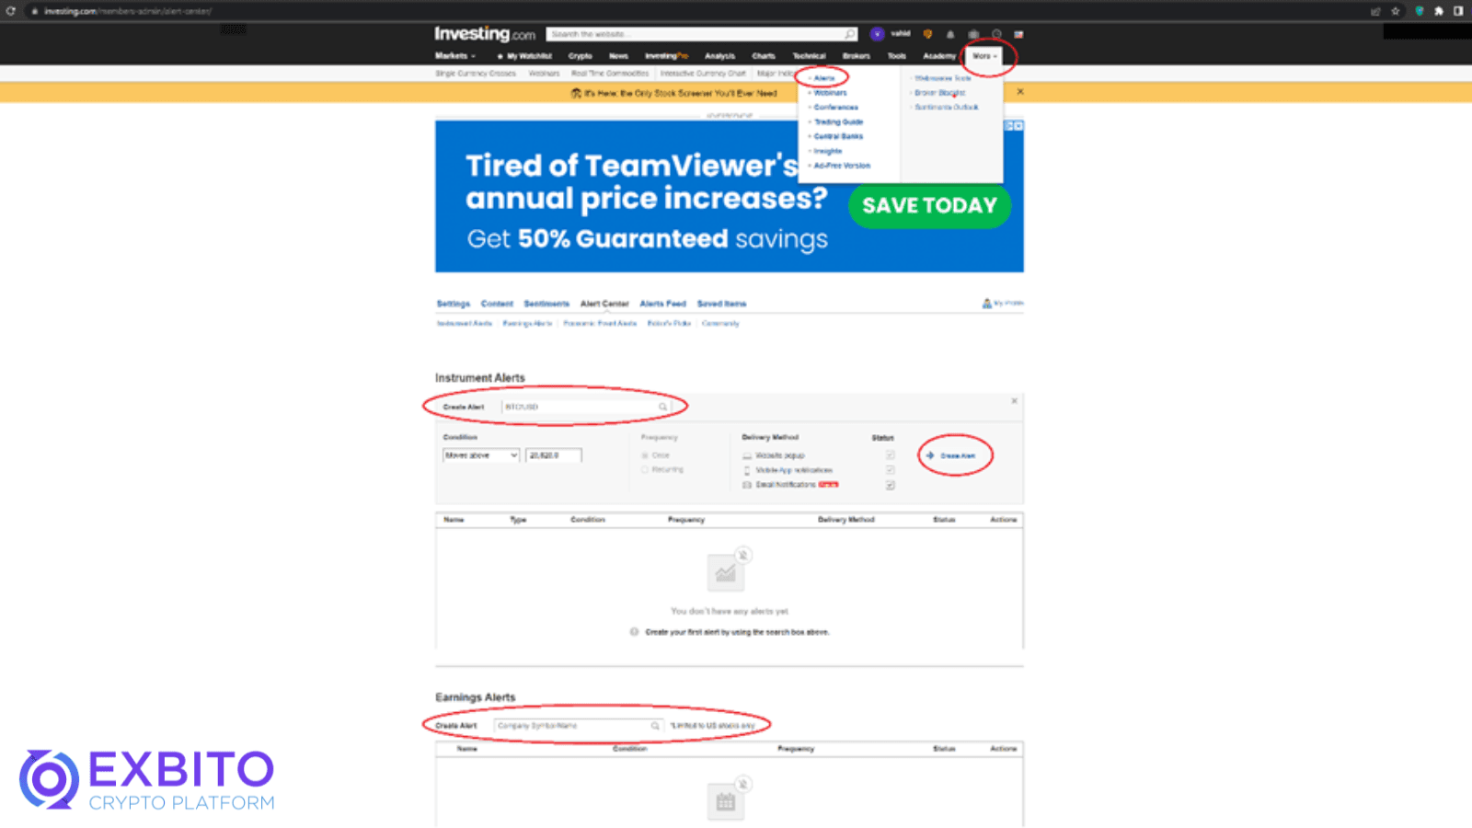Open the Crypto navigation item
This screenshot has height=828, width=1472.
580,56
